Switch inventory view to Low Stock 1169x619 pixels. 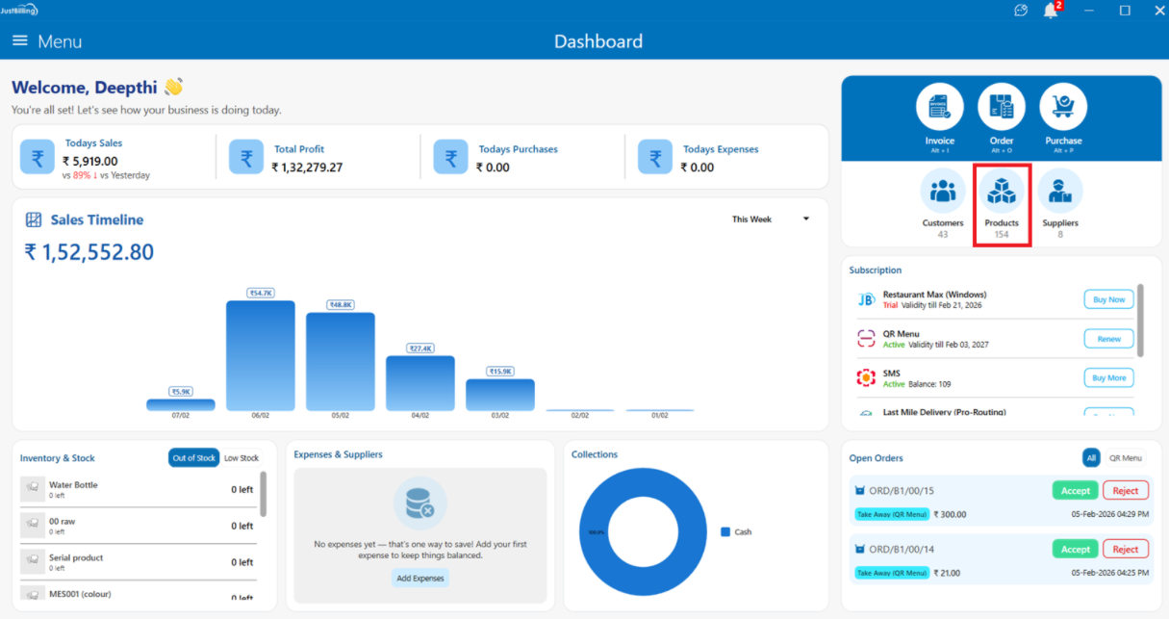pyautogui.click(x=241, y=458)
